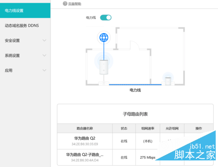Toggle the 电力线 power line switch

point(106,17)
